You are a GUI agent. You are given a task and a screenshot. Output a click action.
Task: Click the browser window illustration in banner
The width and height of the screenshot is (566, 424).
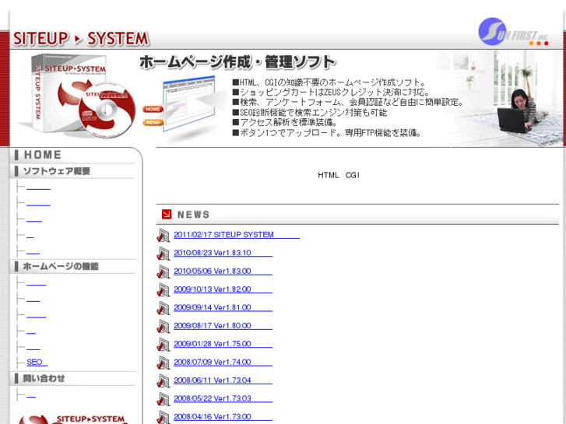coord(189,103)
